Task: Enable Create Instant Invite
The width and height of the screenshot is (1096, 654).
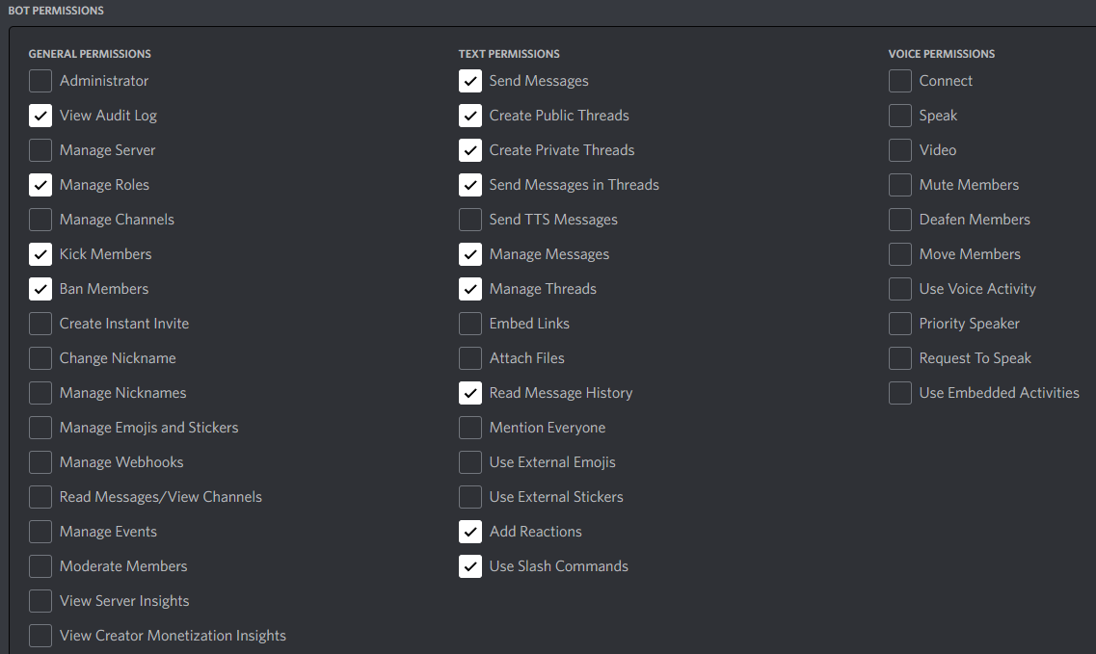Action: coord(40,324)
